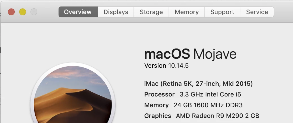Click the Version 10.14.5 text
Image resolution: width=293 pixels, height=123 pixels.
coord(166,66)
